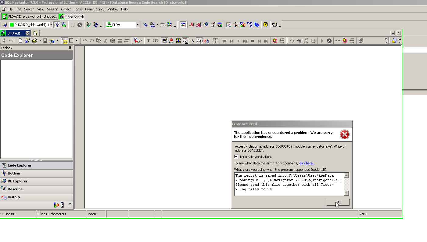
Task: Pin the Toolbox panel with the pushpin
Action: [70, 48]
